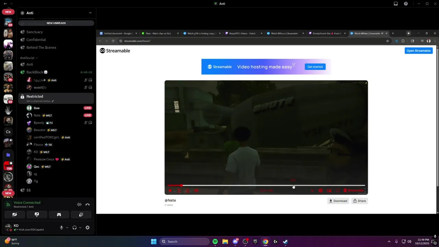Play the video with the play button
Screen dimensions: 439x247
click(170, 190)
